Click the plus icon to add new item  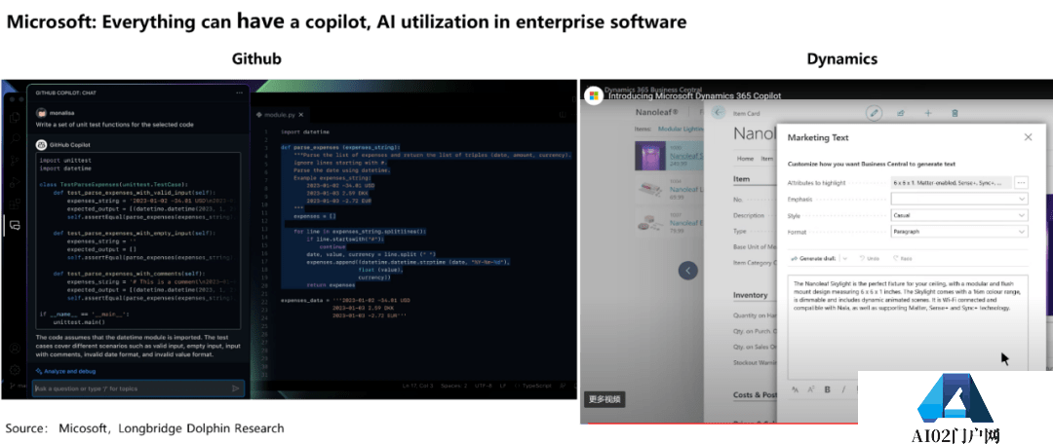(928, 113)
